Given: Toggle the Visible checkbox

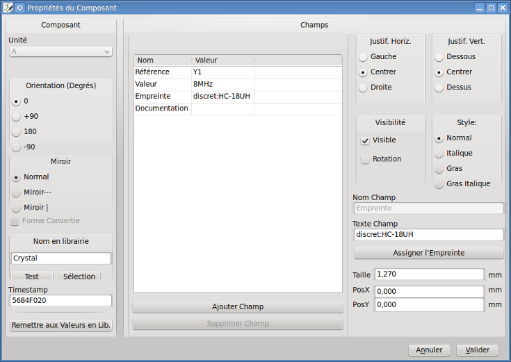Looking at the screenshot, I should (365, 140).
